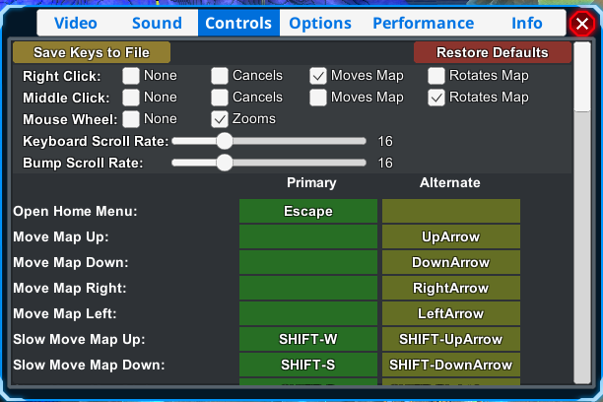Disable Middle Click Rotates Map checkbox

[x=436, y=97]
